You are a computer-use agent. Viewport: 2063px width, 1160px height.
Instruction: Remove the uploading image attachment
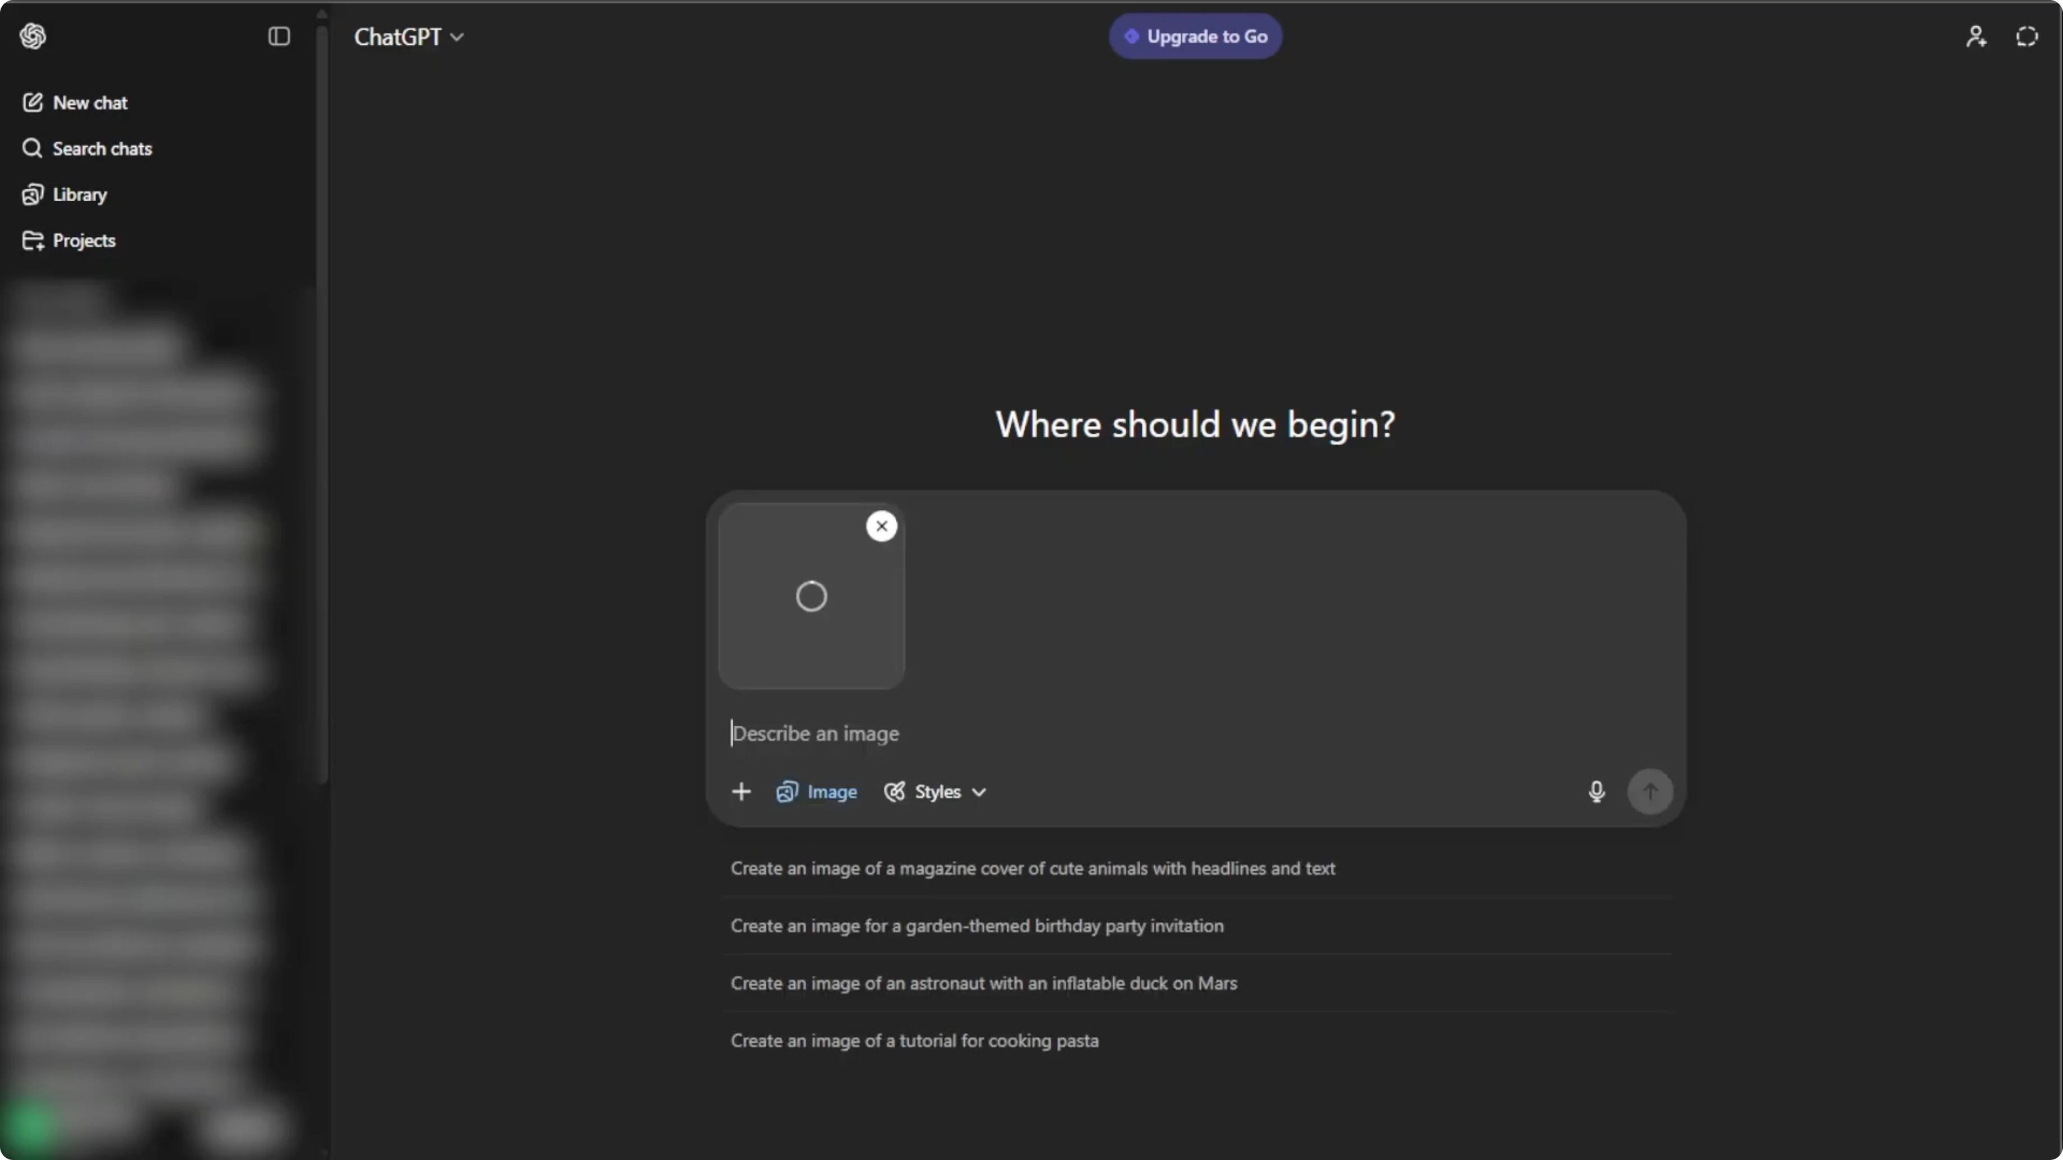tap(881, 526)
